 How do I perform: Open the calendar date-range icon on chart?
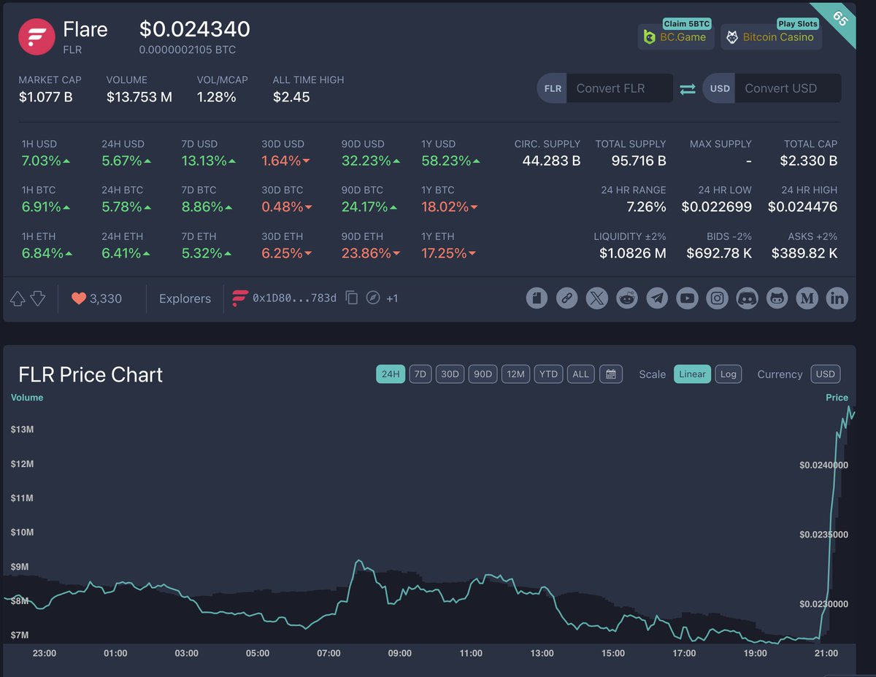pos(611,374)
